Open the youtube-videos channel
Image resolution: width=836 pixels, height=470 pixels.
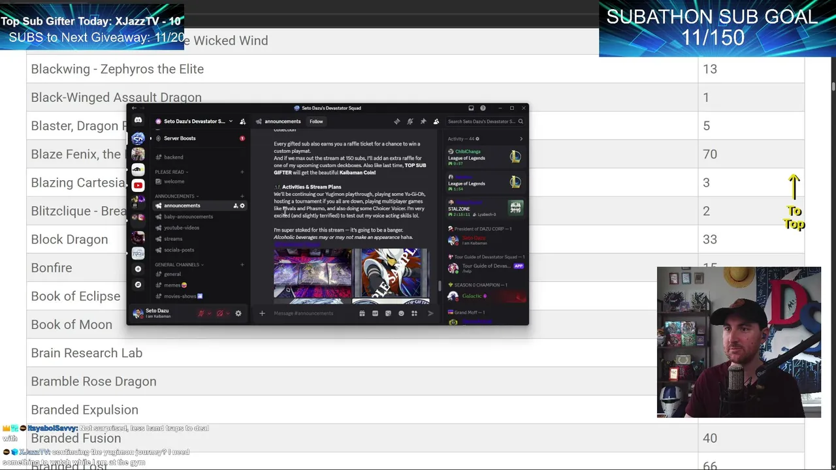point(199,228)
